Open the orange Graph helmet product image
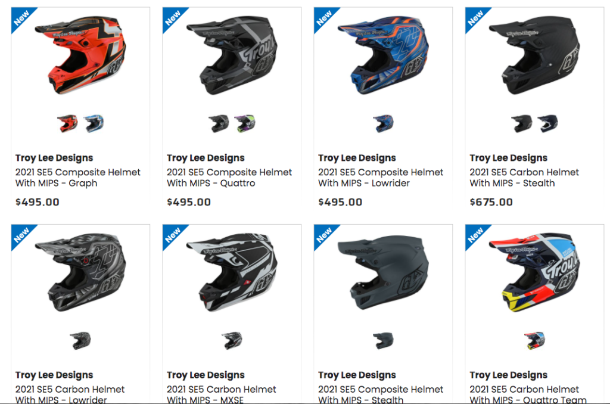Viewport: 610px width, 404px height. click(80, 55)
